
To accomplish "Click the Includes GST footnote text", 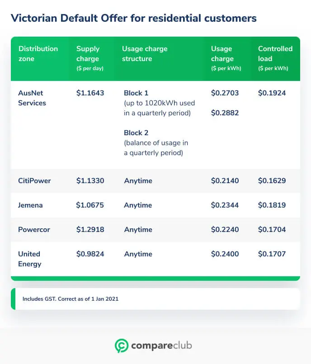I will [71, 299].
